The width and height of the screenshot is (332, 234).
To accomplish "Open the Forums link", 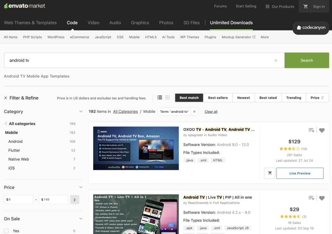I will click(220, 6).
